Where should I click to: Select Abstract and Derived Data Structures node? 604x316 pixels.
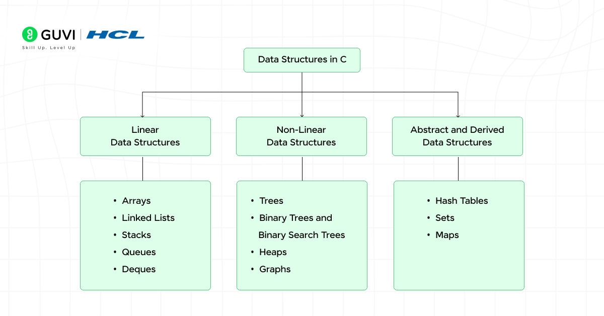457,136
